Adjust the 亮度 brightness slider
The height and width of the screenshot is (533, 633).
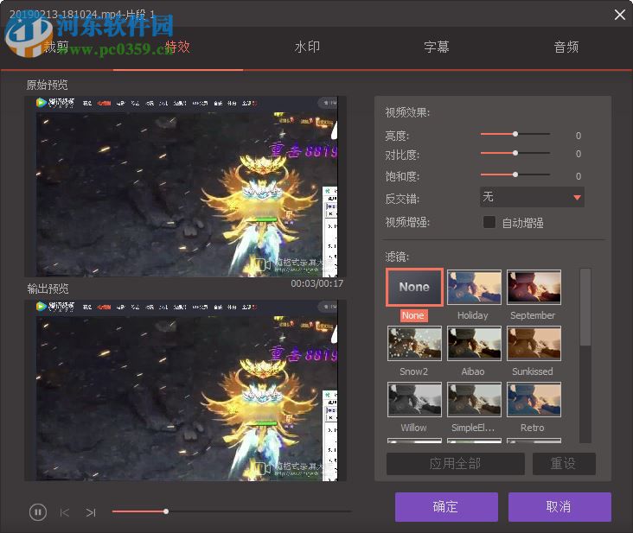515,134
